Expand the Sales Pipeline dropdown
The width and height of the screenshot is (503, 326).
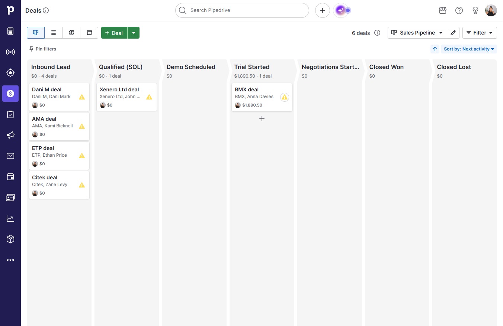click(x=417, y=33)
